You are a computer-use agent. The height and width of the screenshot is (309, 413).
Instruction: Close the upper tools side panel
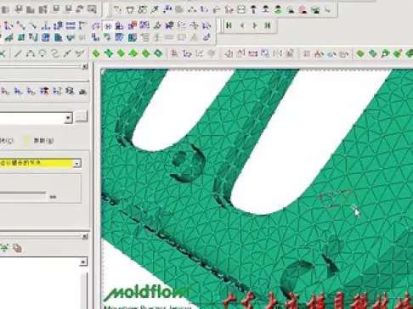pyautogui.click(x=84, y=66)
